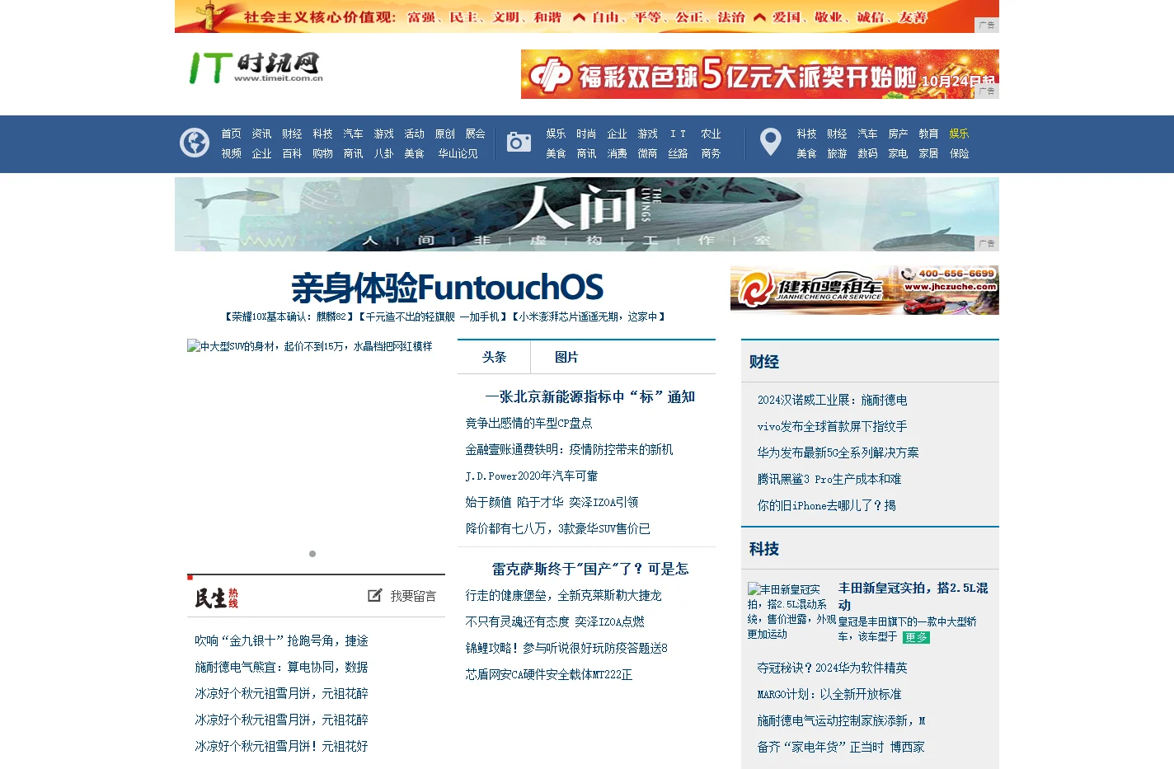Open the IT时讯网 site logo

(256, 68)
